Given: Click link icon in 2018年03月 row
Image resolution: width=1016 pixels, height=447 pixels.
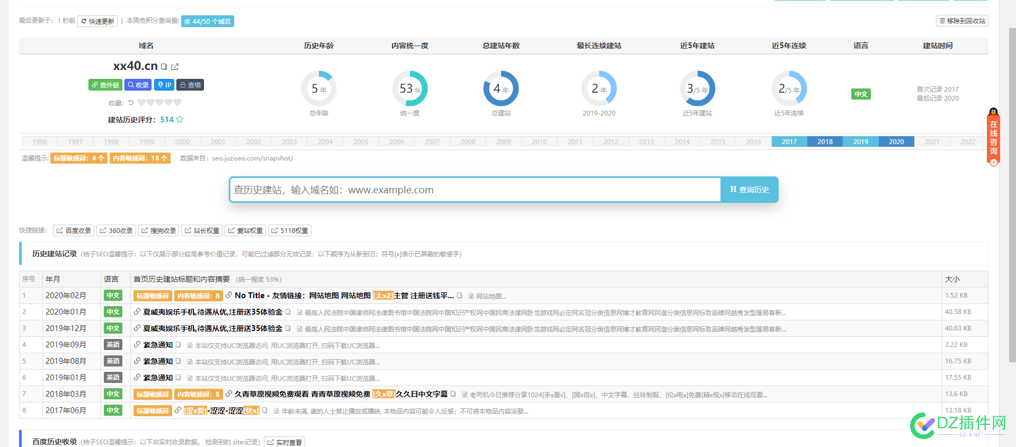Looking at the screenshot, I should pos(229,394).
